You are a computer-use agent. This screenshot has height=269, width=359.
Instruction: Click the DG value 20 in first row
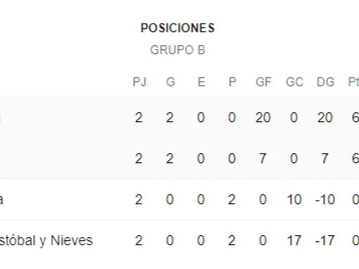pyautogui.click(x=325, y=118)
